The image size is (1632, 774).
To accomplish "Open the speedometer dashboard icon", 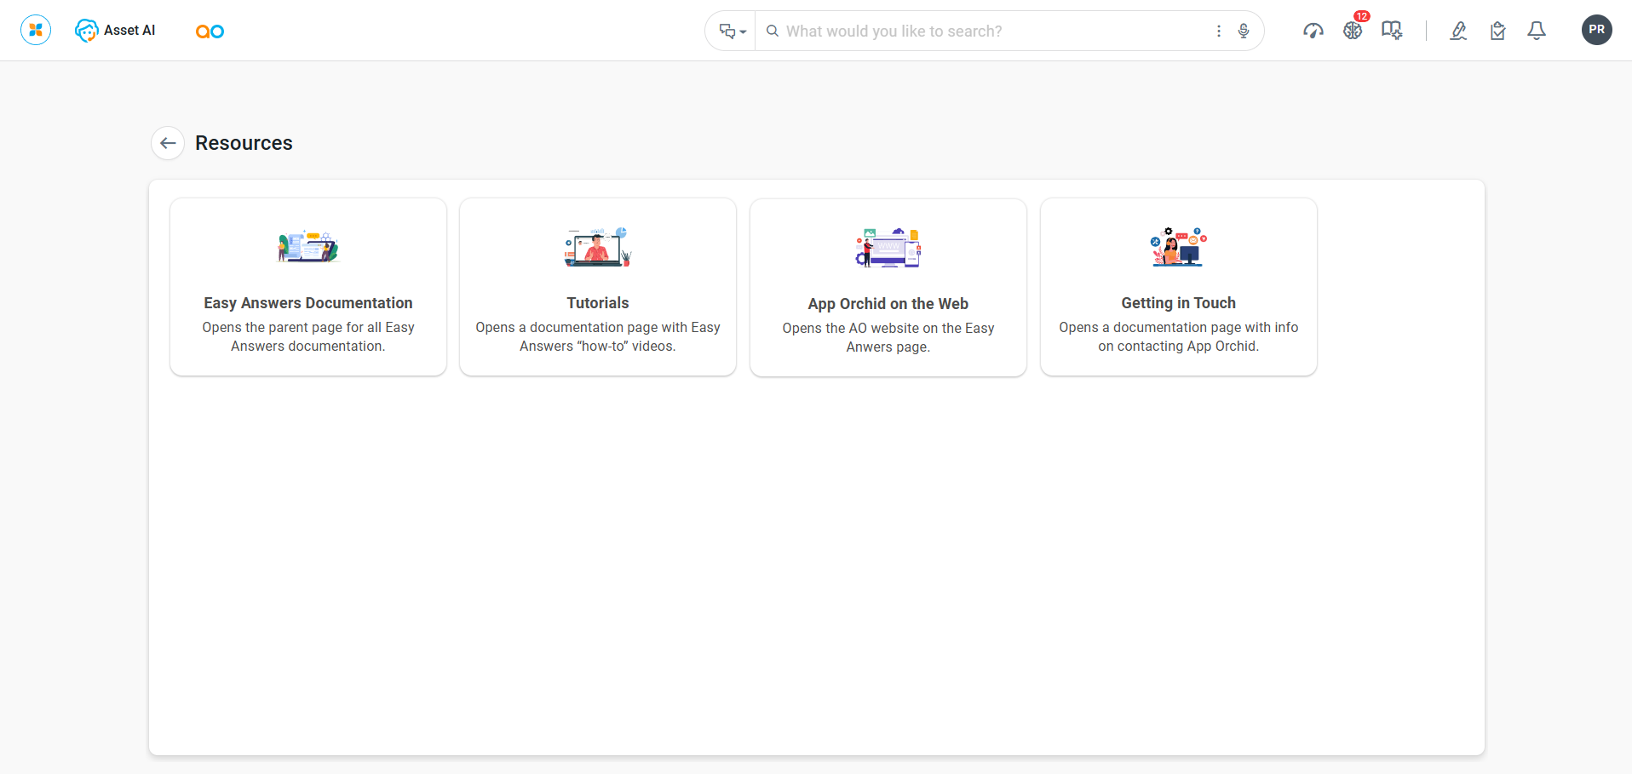I will [1313, 31].
